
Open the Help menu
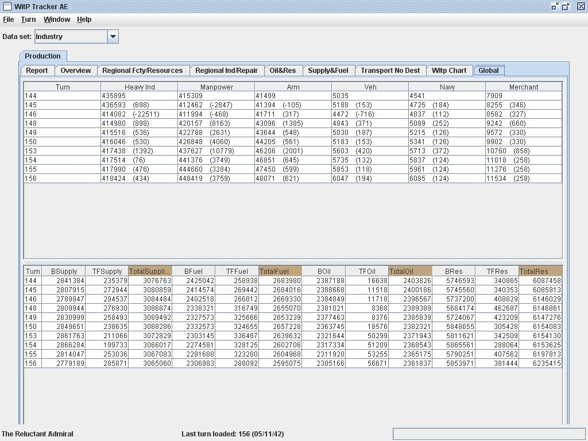point(84,20)
